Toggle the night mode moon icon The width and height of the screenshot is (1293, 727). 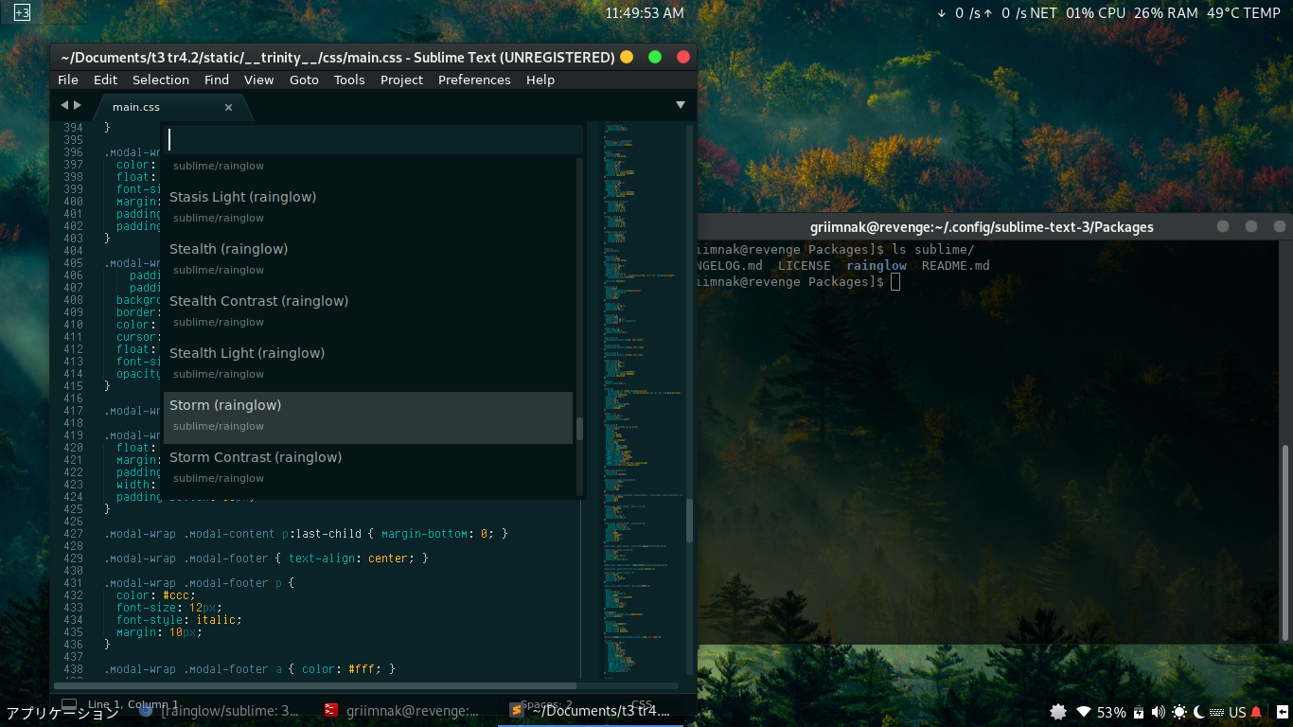click(x=1198, y=712)
